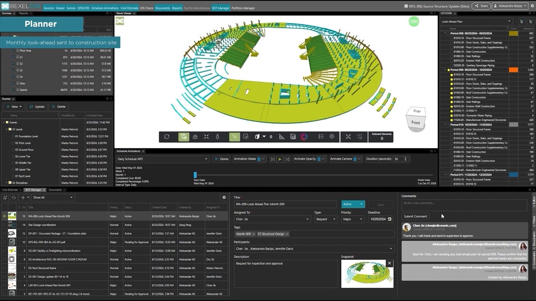Click the second export icon in QTO/CBS panel
The height and width of the screenshot is (301, 536).
click(x=530, y=21)
